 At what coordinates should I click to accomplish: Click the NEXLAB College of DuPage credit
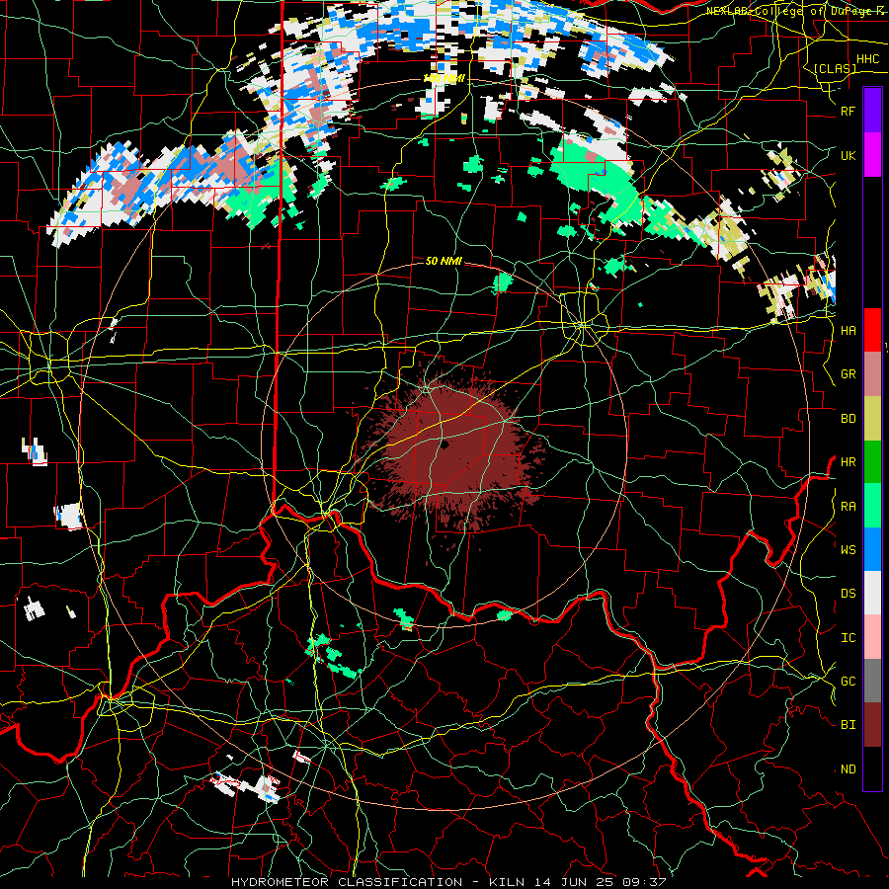(795, 11)
